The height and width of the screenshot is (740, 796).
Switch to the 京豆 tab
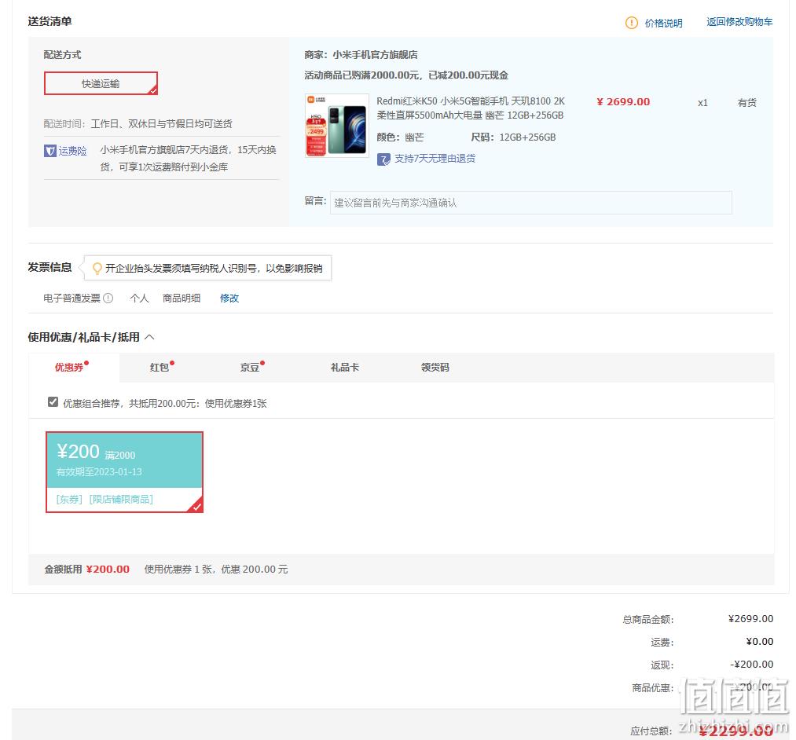point(250,367)
